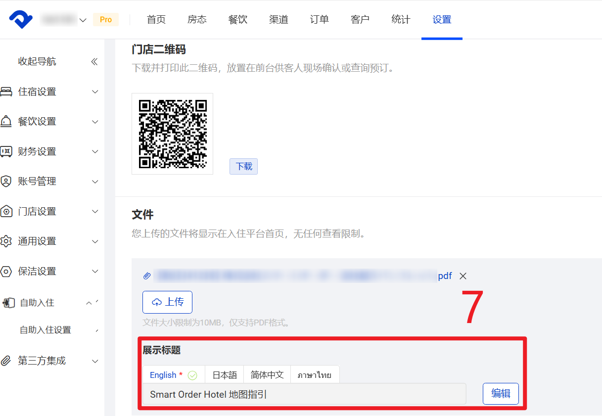Select the 简体中文 title tab
The height and width of the screenshot is (416, 602).
(x=267, y=375)
